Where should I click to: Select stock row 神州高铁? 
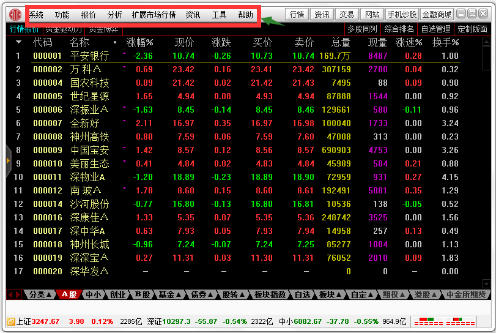(245, 137)
